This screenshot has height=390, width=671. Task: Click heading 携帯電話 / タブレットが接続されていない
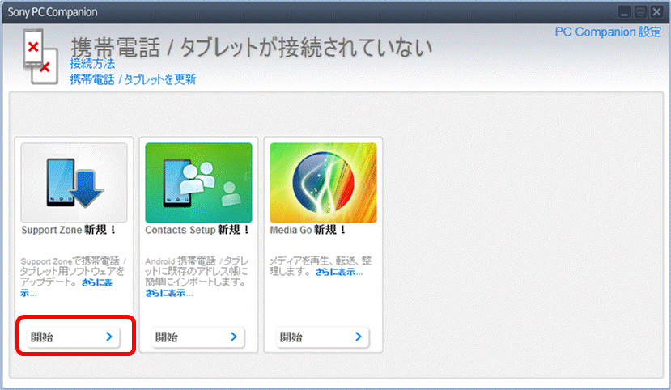point(252,47)
